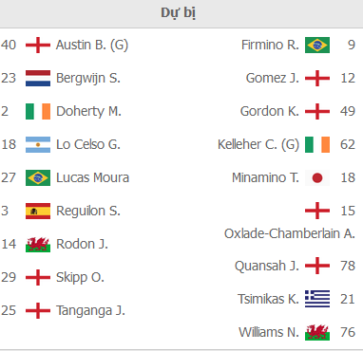Click the England flag beside Austin B.
Screen dimensions: 363x351
[38, 45]
